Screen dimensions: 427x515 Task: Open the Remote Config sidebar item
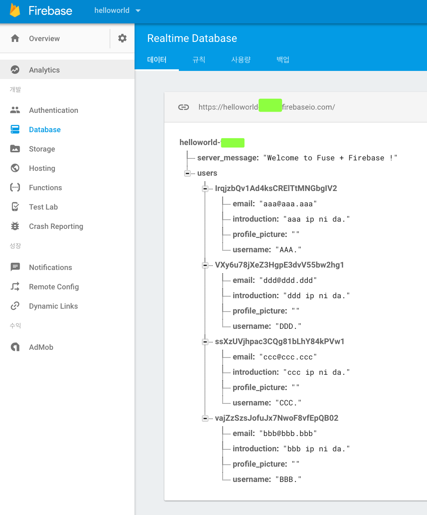tap(54, 287)
